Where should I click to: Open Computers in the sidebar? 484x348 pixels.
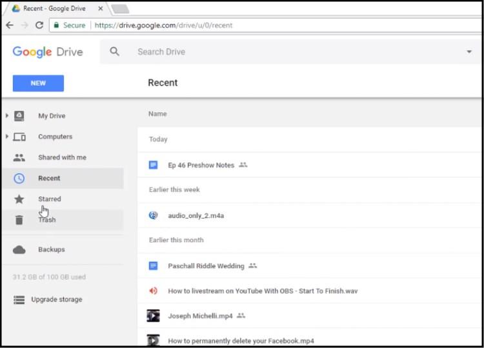[x=55, y=137]
